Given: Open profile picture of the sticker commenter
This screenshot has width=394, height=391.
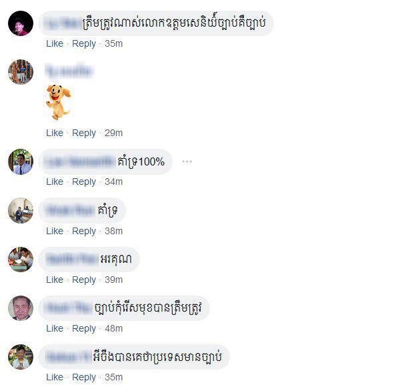Looking at the screenshot, I should coord(21,72).
